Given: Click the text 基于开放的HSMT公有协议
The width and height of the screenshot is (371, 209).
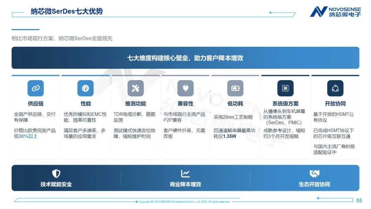Looking at the screenshot, I should tap(334, 117).
